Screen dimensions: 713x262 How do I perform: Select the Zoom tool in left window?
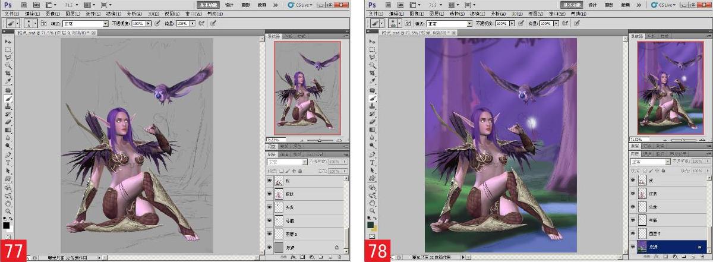click(8, 210)
